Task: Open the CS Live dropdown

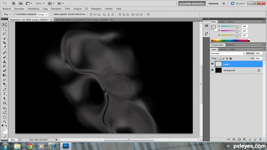Action: (x=238, y=3)
